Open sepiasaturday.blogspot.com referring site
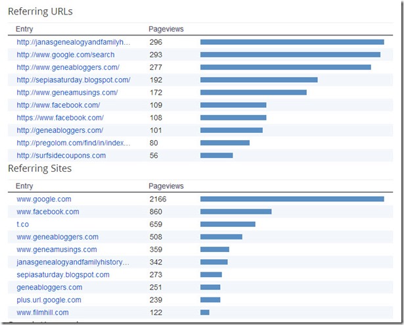This screenshot has width=404, height=325. coord(63,275)
